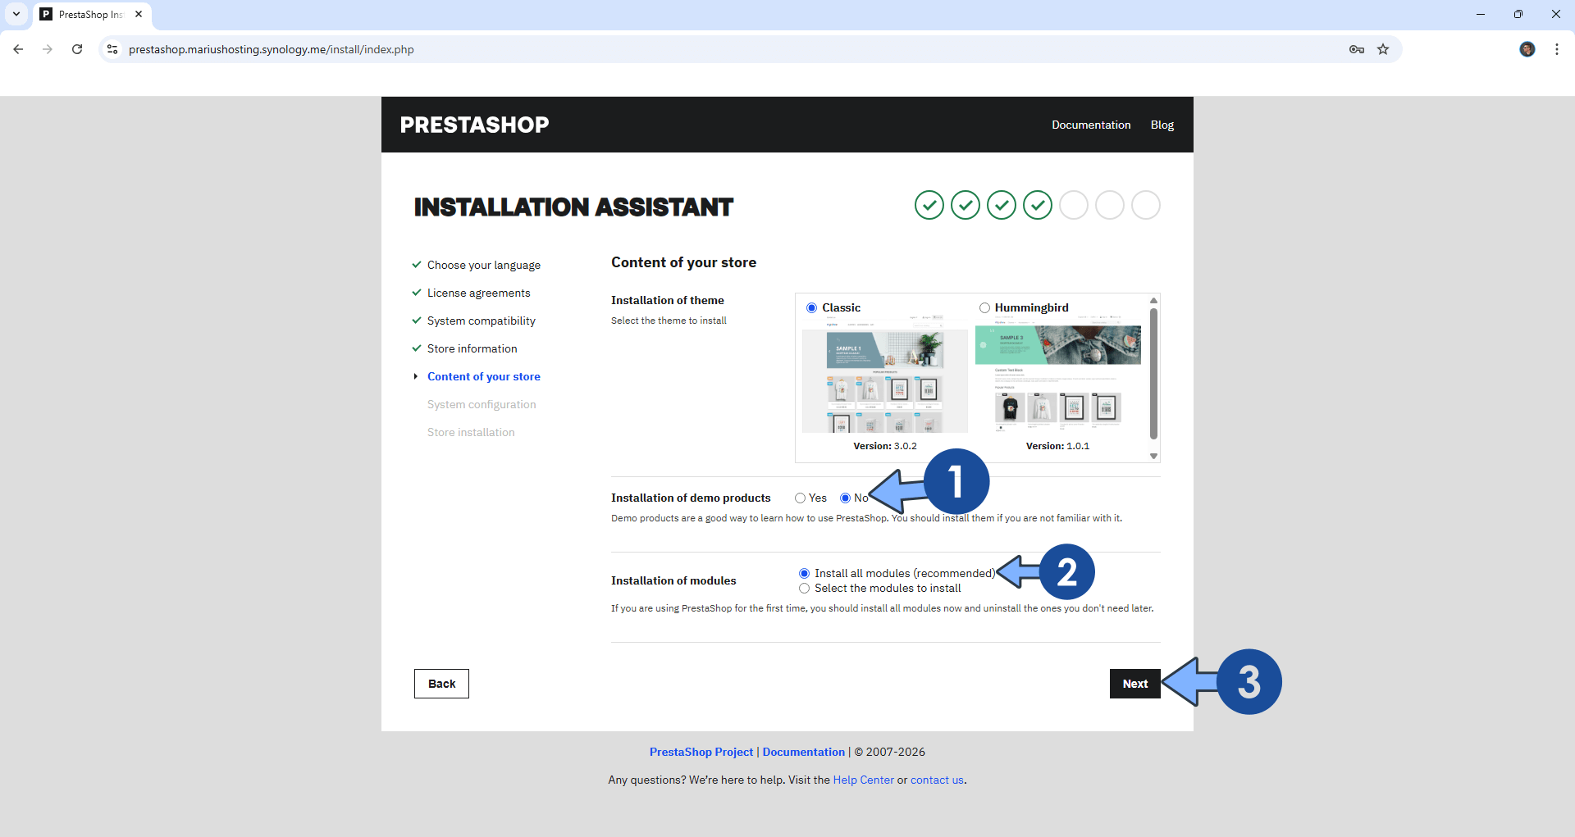1575x837 pixels.
Task: Reload the installer page
Action: click(76, 49)
